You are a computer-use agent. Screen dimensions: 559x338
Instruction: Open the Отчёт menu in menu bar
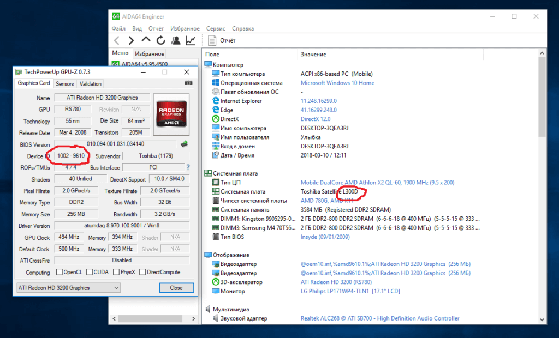tap(156, 28)
